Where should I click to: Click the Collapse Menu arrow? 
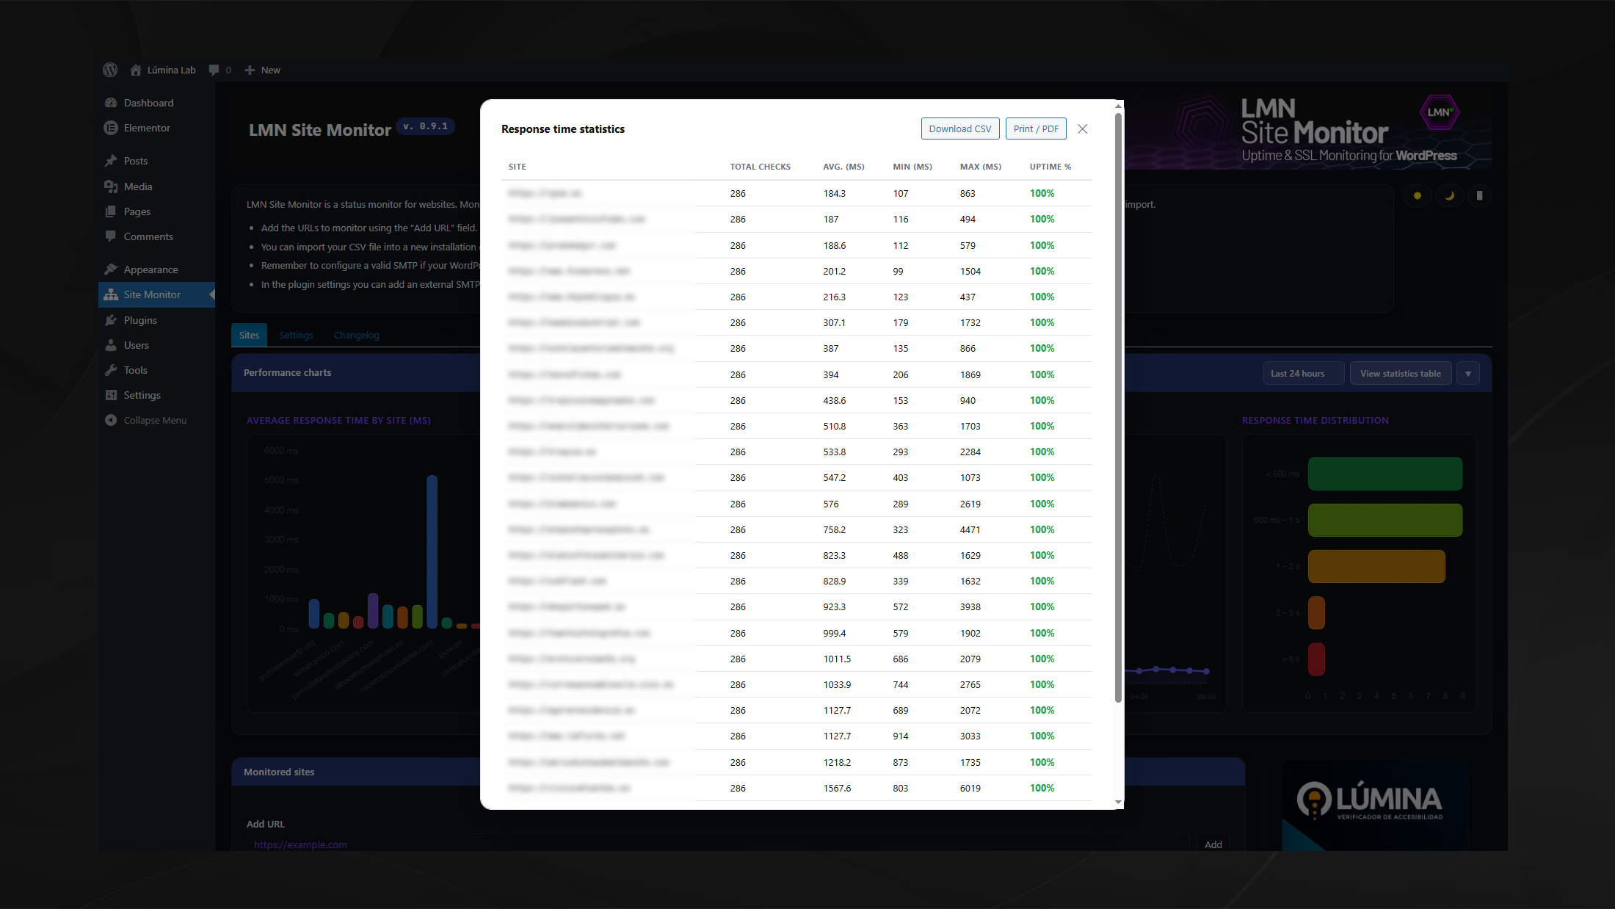(x=111, y=420)
